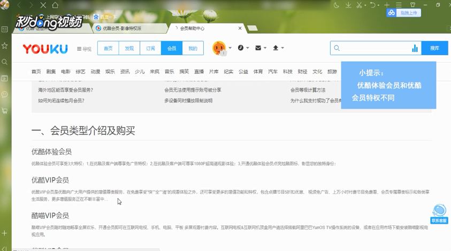
Task: Toggle night mode moon icon
Action: click(336, 5)
